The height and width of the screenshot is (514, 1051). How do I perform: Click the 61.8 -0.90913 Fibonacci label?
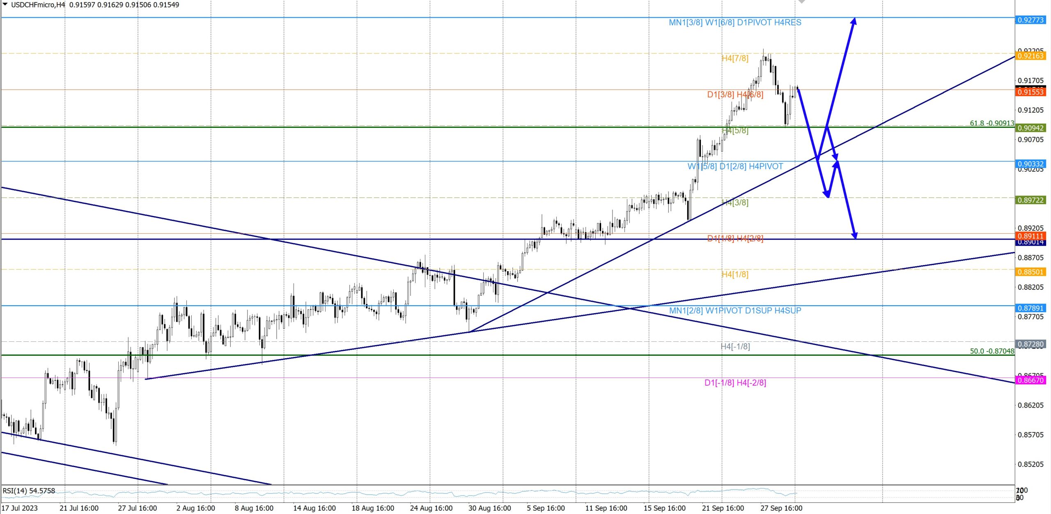991,123
